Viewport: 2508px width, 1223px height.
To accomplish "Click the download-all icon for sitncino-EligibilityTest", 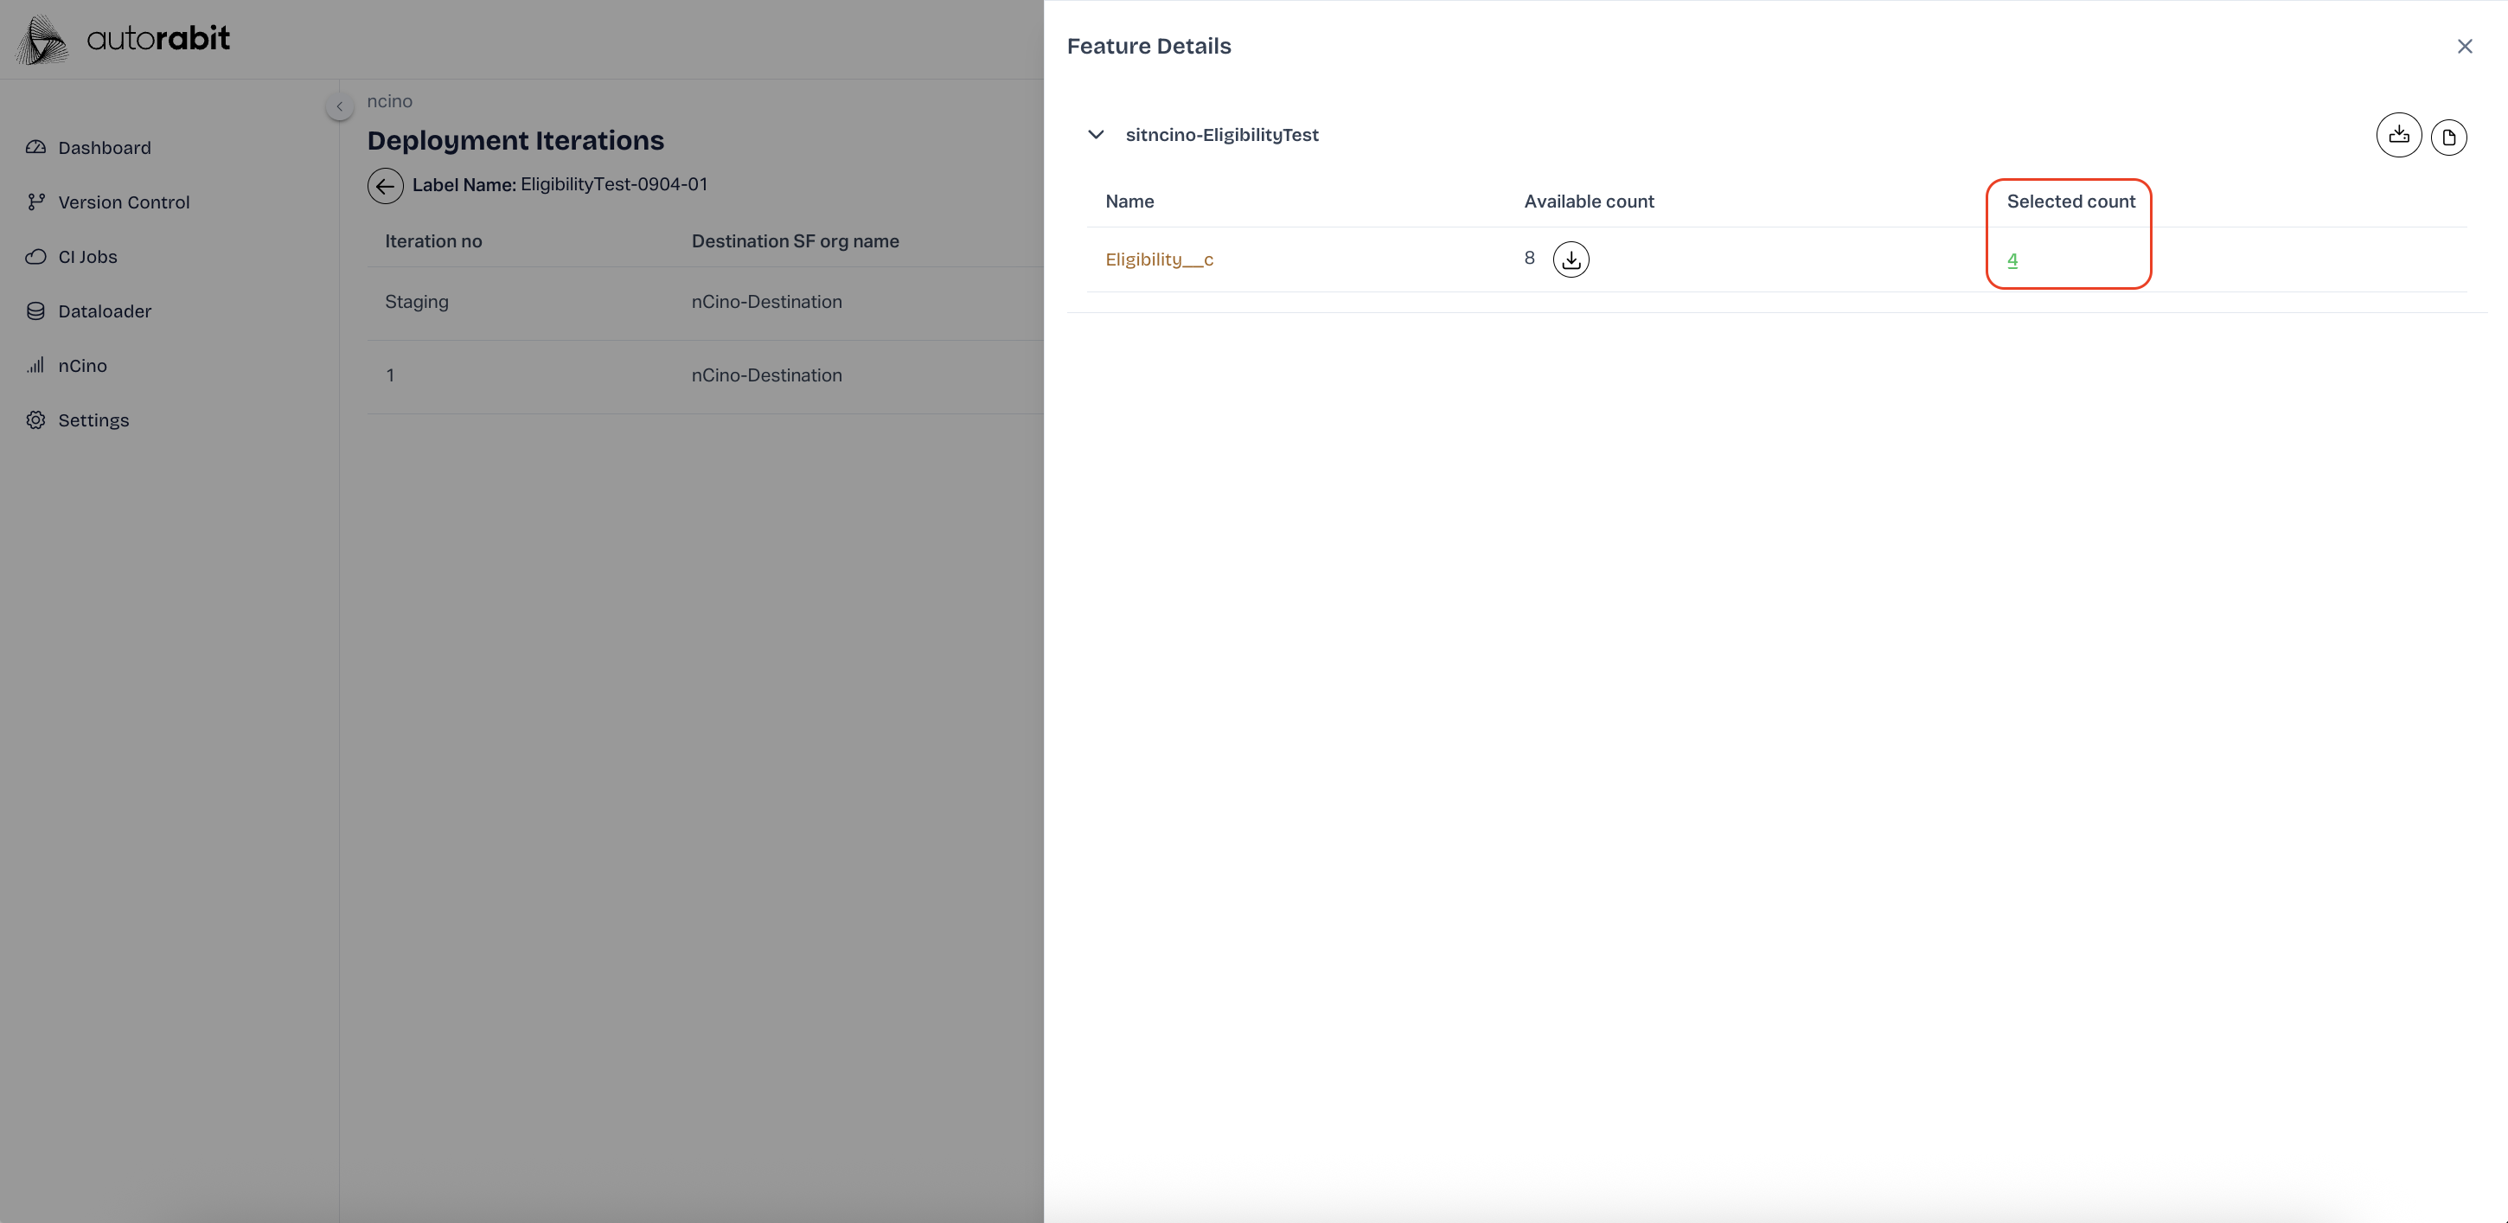I will pos(2398,135).
